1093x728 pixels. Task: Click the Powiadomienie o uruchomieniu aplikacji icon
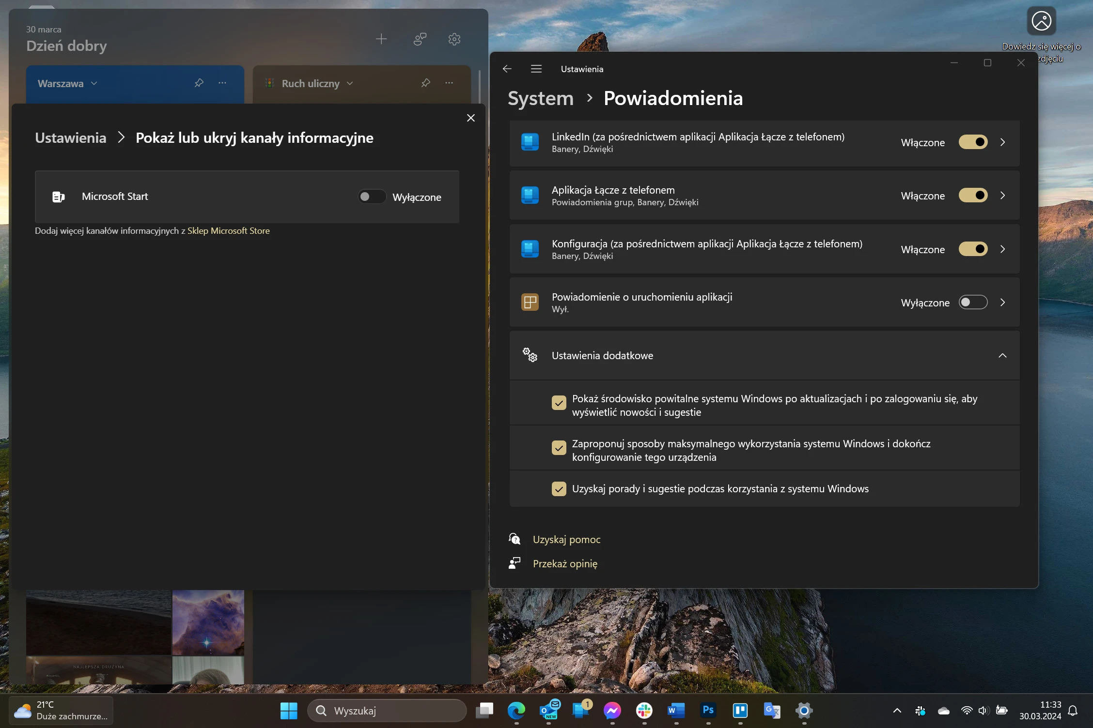click(530, 303)
